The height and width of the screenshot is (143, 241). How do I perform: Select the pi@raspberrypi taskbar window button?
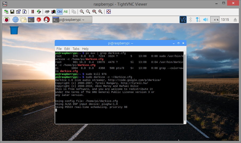coord(72,20)
